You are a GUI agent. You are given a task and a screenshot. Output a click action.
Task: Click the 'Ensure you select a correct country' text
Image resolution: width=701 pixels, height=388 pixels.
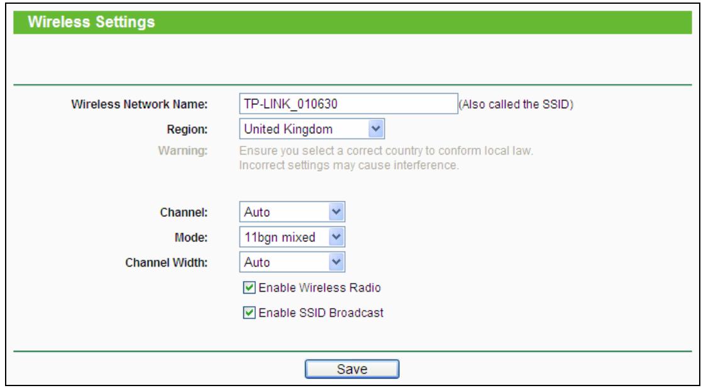[x=386, y=151]
